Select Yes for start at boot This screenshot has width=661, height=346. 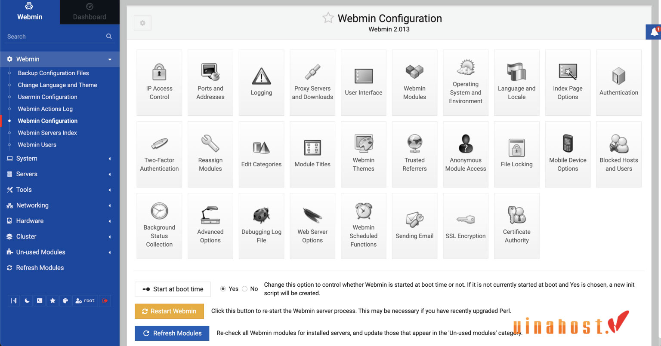click(223, 289)
